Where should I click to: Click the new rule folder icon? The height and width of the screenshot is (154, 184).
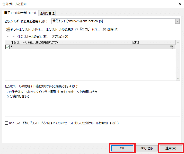click(x=8, y=29)
